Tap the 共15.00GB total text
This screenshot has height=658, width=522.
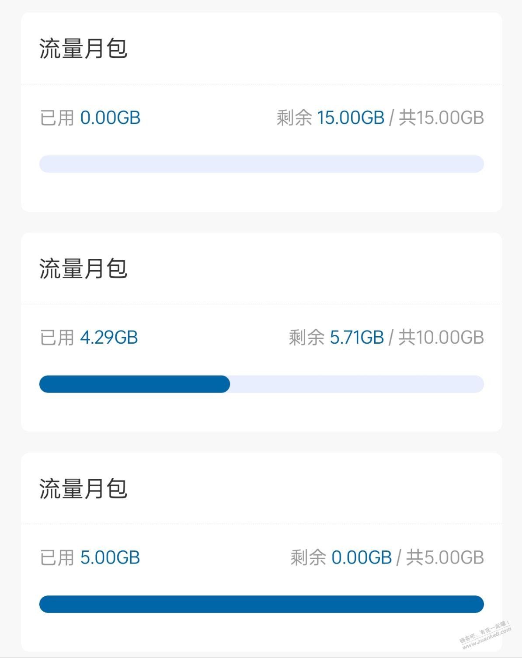(x=441, y=118)
